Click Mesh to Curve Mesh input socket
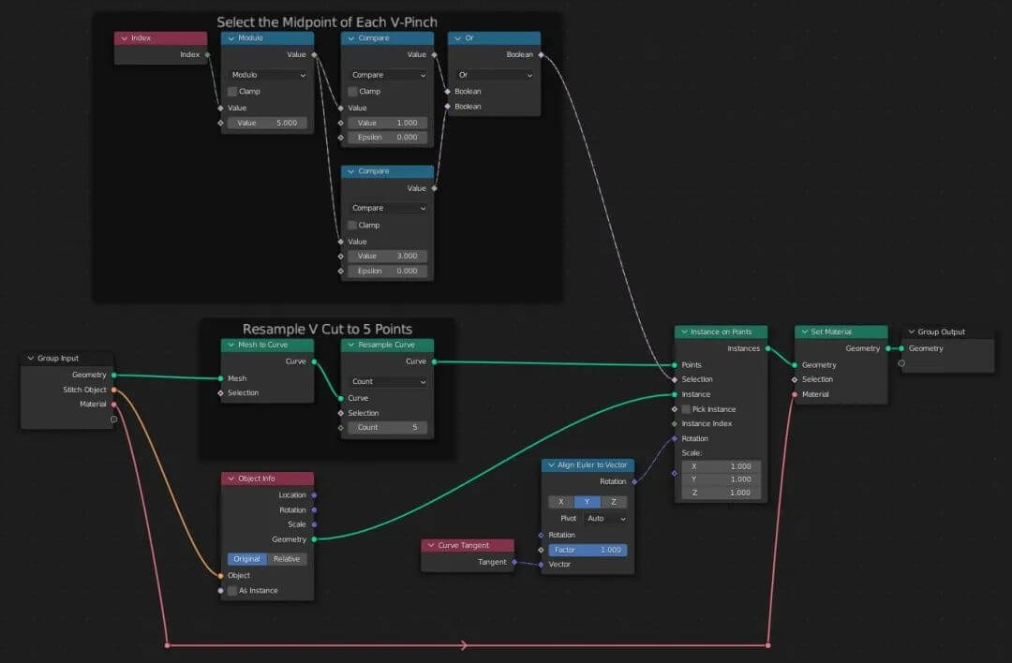Viewport: 1012px width, 663px height. coord(221,378)
